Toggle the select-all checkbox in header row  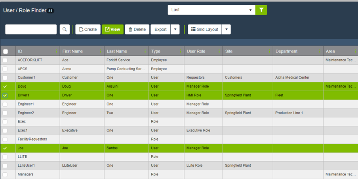pyautogui.click(x=5, y=51)
